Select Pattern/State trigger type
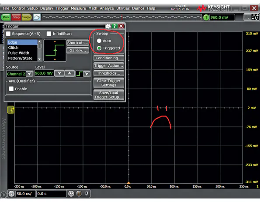Viewport: 260px width, 202px height. point(22,58)
